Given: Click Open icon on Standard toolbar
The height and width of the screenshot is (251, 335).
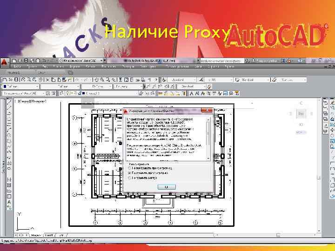Looking at the screenshot, I should pyautogui.click(x=10, y=80).
